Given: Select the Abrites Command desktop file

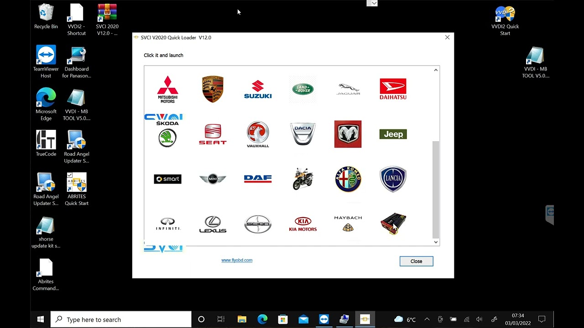Looking at the screenshot, I should [46, 275].
